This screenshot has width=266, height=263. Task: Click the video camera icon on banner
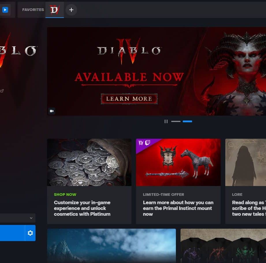click(52, 111)
